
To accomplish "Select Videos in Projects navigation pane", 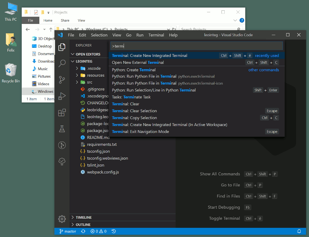I will tap(41, 84).
